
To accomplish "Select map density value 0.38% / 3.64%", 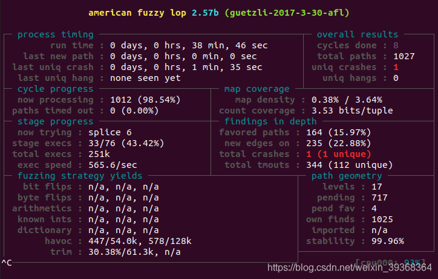I will point(347,100).
